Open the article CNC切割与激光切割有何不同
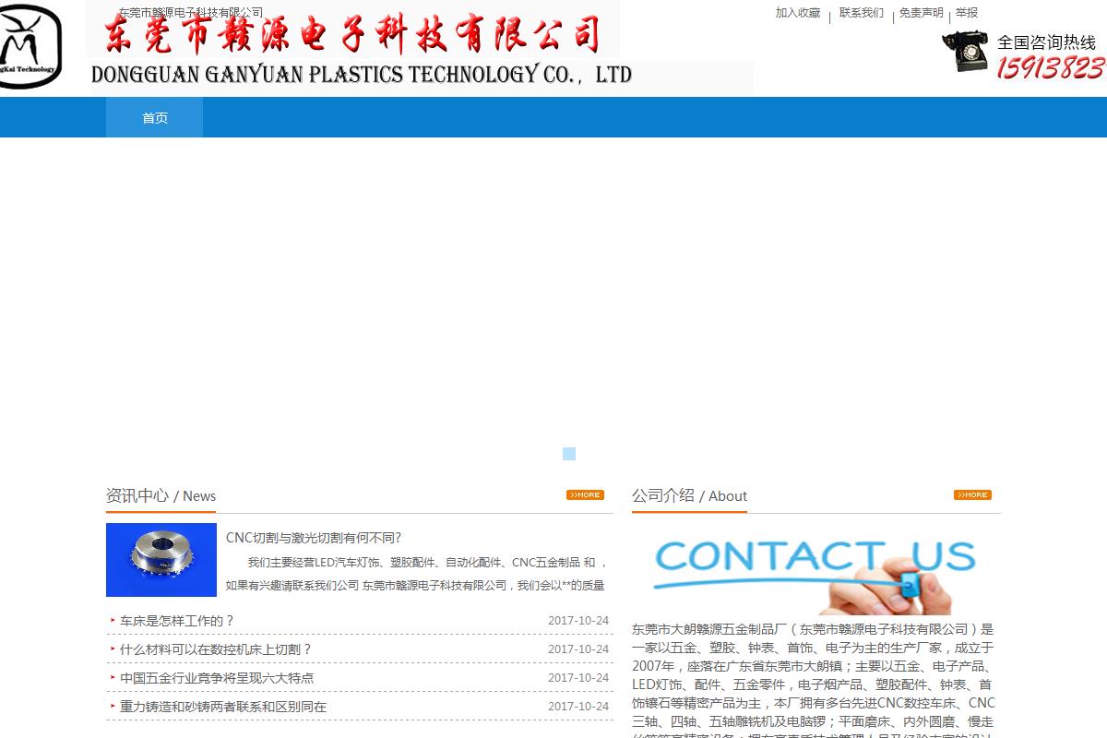1107x738 pixels. pyautogui.click(x=314, y=538)
